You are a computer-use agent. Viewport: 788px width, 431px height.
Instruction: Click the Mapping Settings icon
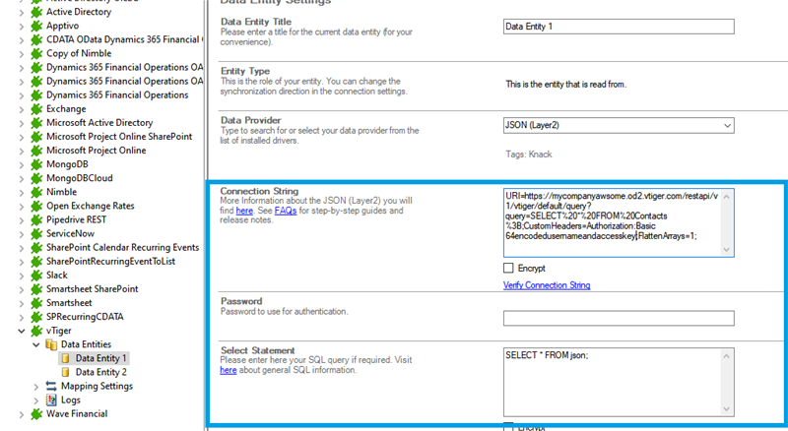51,386
